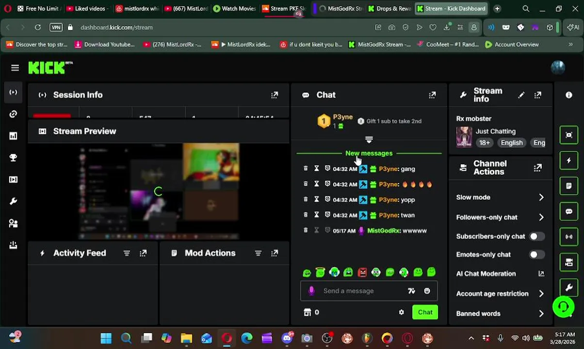Click the text-style icon in message box
This screenshot has width=584, height=349.
(x=411, y=291)
